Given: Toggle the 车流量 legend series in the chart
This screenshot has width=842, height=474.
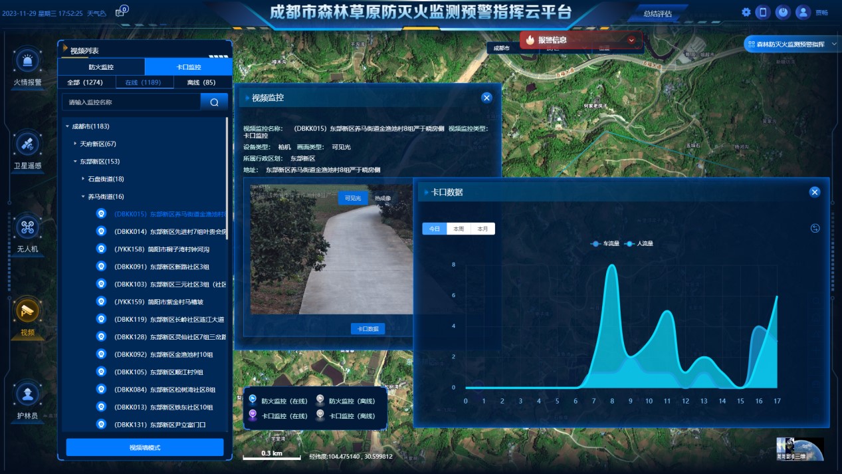Looking at the screenshot, I should pyautogui.click(x=605, y=244).
